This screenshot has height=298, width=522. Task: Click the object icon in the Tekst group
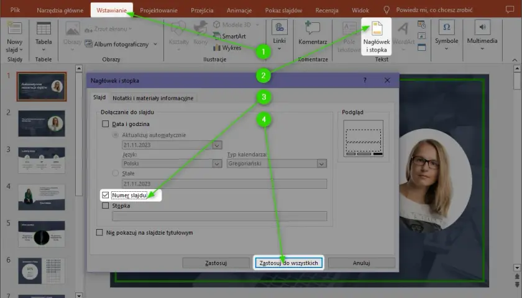tap(421, 47)
